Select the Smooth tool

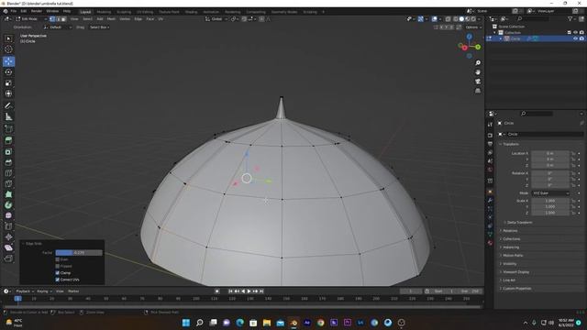pyautogui.click(x=8, y=215)
